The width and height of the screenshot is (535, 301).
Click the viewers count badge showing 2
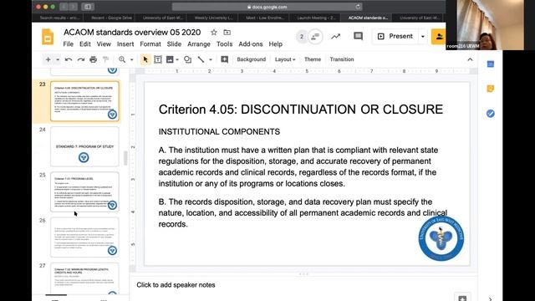(x=301, y=37)
